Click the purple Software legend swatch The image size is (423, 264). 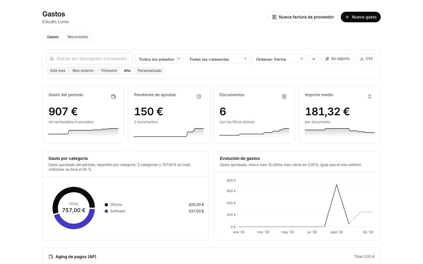pos(106,211)
